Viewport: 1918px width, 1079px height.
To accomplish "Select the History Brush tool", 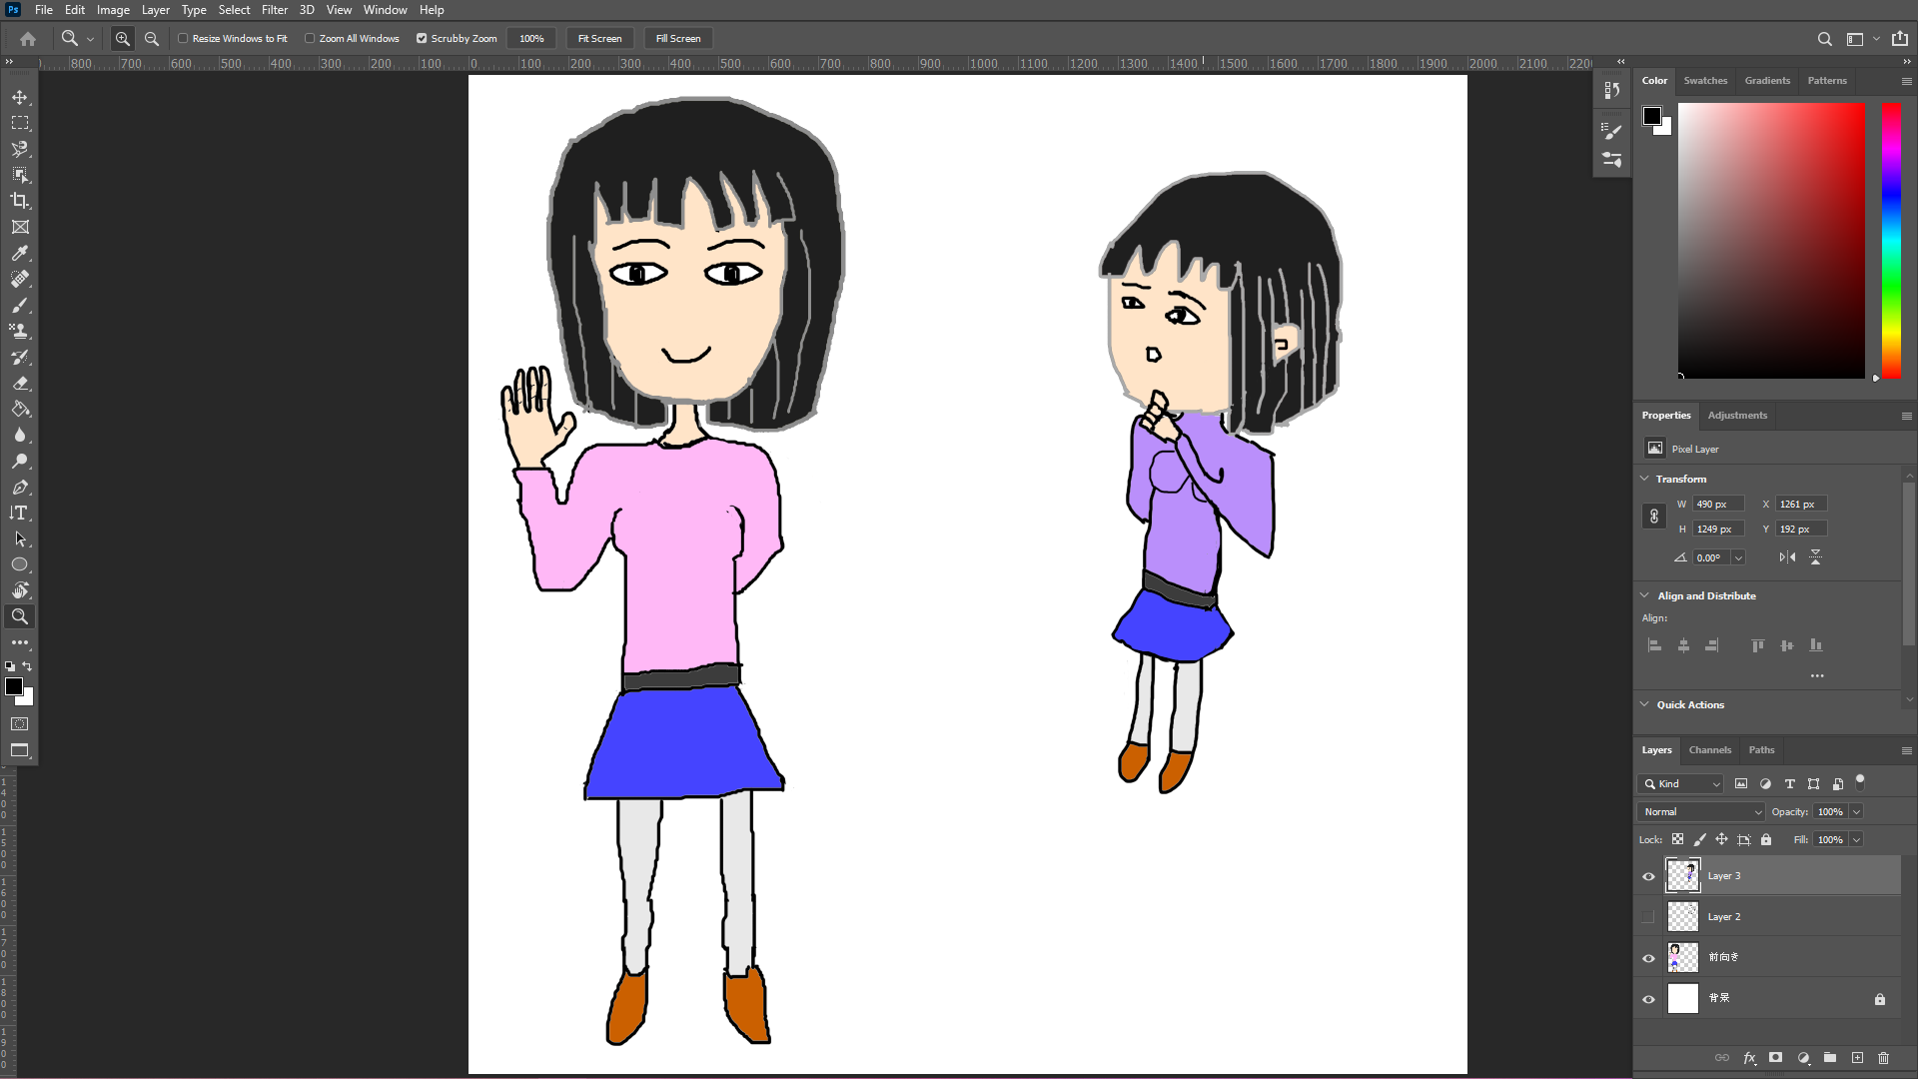I will coord(20,357).
